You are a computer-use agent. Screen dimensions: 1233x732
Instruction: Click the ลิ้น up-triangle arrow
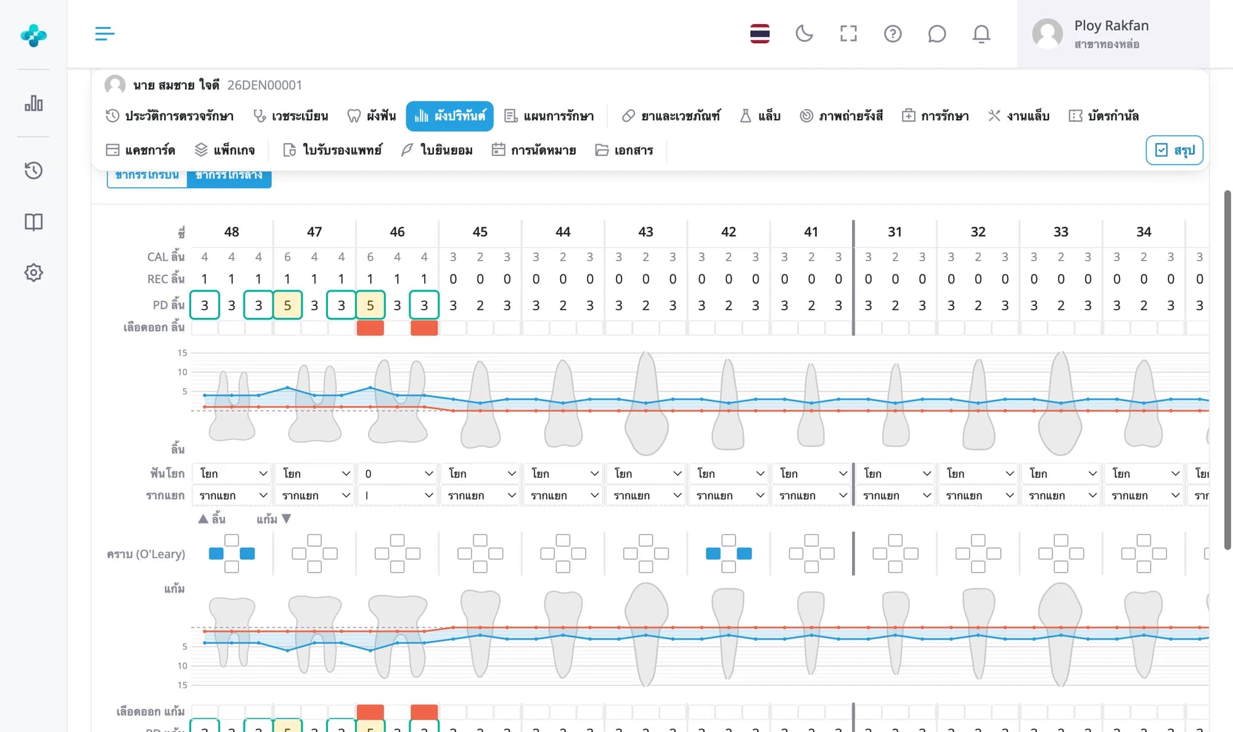203,519
